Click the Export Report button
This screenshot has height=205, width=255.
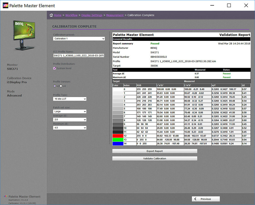155,151
